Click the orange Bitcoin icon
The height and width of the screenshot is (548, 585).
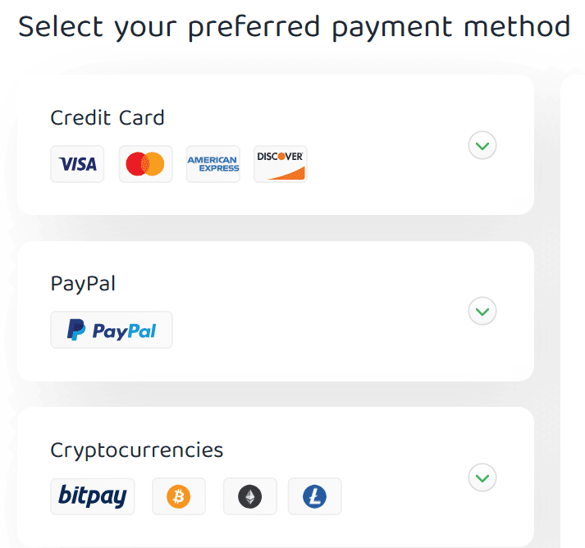[x=179, y=496]
